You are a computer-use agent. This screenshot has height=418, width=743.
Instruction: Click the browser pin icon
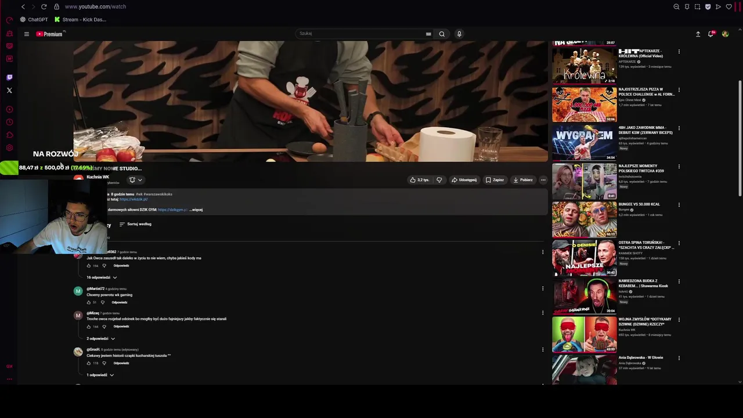point(687,6)
